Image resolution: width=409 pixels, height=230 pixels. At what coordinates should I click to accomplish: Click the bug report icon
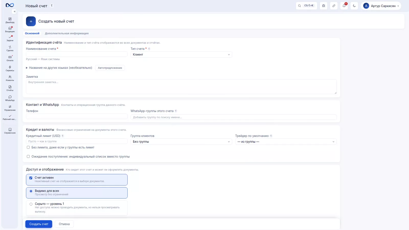tap(324, 6)
